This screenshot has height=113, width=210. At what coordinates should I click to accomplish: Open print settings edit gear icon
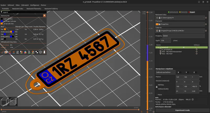point(206,18)
